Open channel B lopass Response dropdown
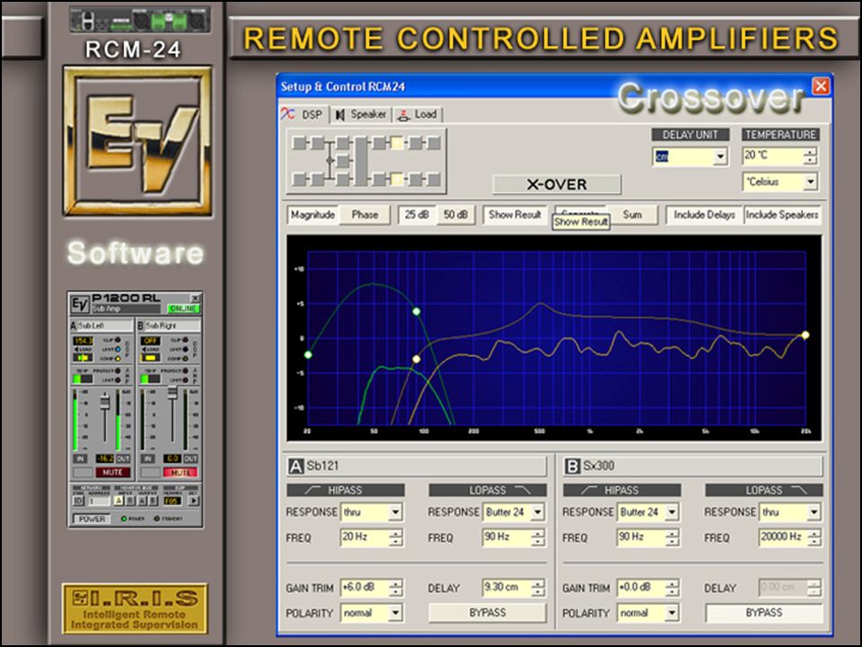Viewport: 862px width, 647px height. click(814, 512)
